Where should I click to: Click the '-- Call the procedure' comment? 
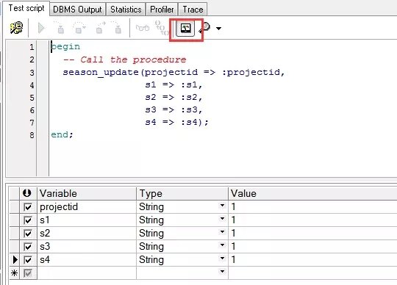[x=125, y=59]
